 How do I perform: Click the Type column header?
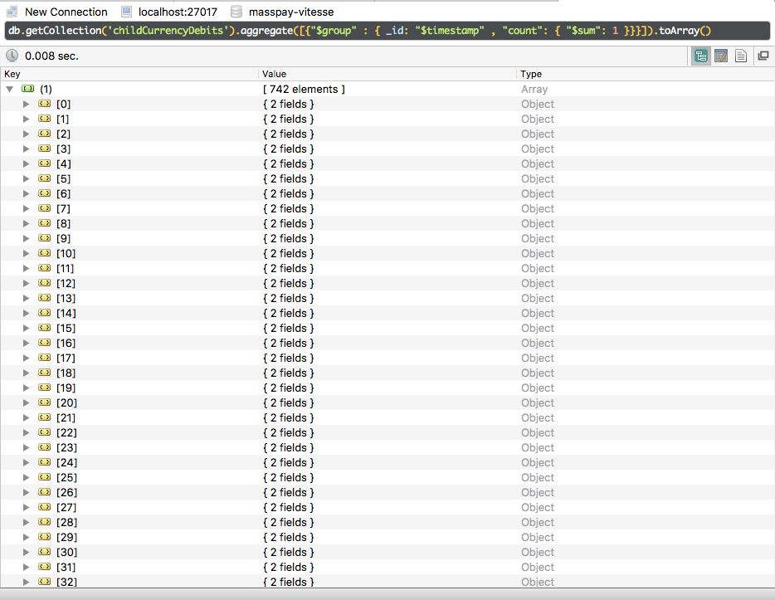pyautogui.click(x=645, y=74)
